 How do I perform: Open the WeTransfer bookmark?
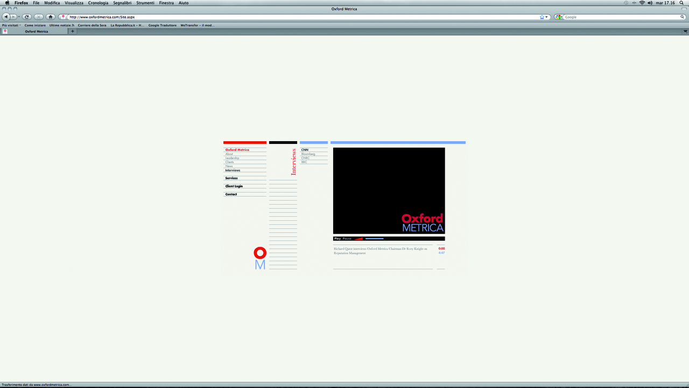pos(197,25)
